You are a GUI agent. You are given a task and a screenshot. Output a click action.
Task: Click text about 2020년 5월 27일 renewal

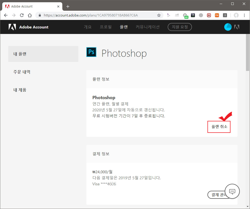coord(129,110)
